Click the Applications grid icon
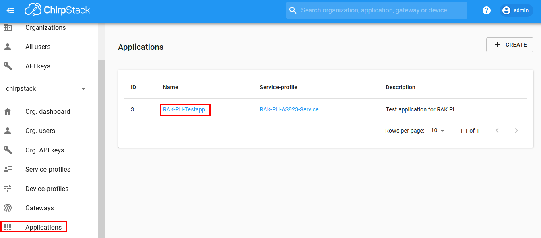This screenshot has height=238, width=541. click(8, 227)
